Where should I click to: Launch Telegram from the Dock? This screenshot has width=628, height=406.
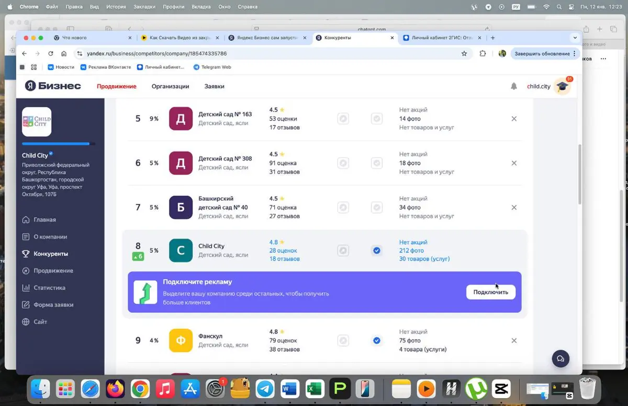(x=265, y=389)
